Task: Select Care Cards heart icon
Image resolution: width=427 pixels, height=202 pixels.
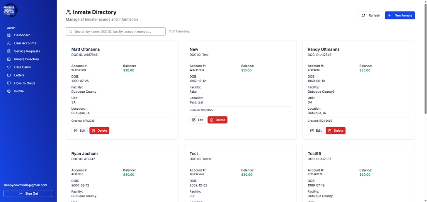Action: point(9,67)
